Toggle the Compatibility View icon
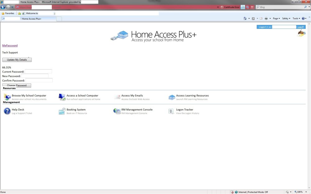The image size is (311, 194). (243, 7)
